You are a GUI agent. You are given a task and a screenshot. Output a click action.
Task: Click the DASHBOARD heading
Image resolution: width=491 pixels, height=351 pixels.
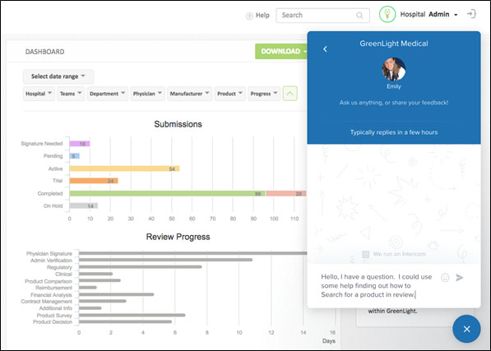point(44,52)
